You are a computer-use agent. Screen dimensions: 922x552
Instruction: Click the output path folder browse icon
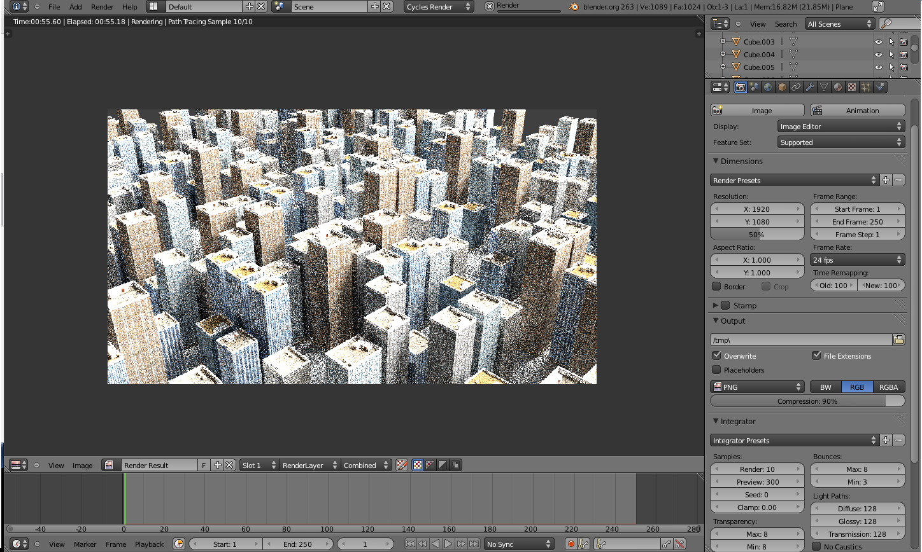(898, 340)
